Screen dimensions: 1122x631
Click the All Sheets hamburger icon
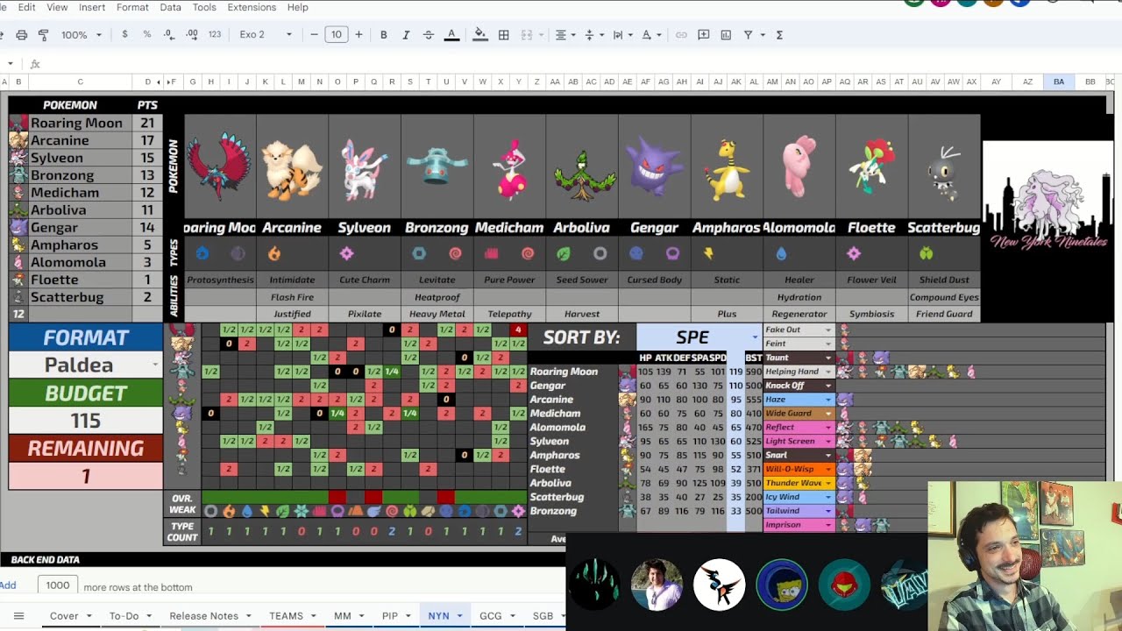(x=18, y=616)
